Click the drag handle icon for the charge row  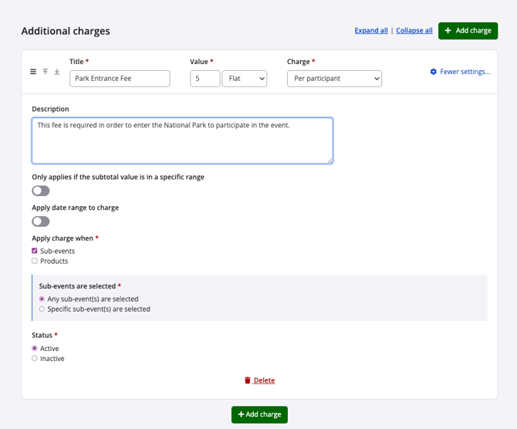pyautogui.click(x=33, y=72)
